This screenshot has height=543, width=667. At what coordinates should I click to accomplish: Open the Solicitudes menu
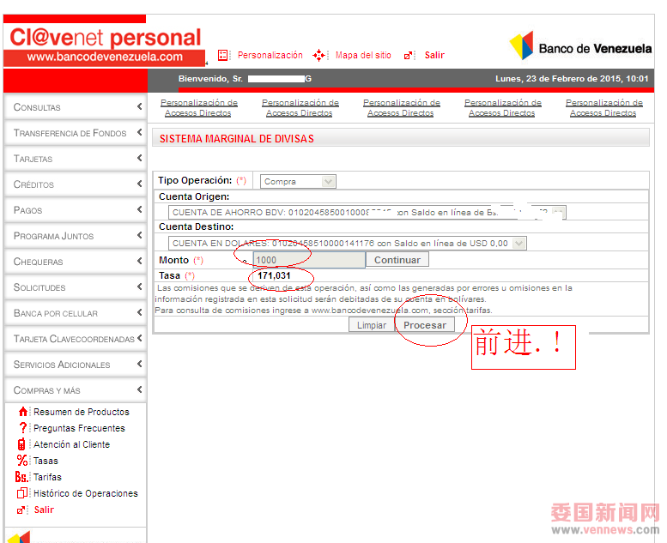pyautogui.click(x=76, y=287)
